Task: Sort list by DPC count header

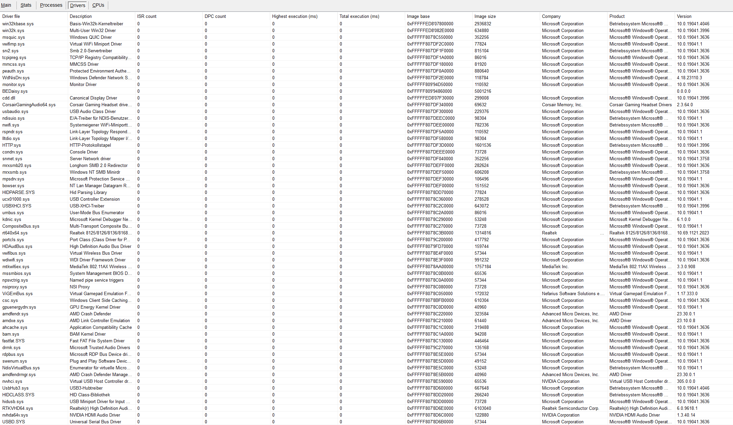Action: coord(215,16)
